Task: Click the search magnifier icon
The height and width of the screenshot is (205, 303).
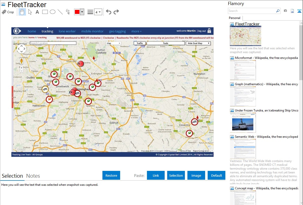Action: 278,11
